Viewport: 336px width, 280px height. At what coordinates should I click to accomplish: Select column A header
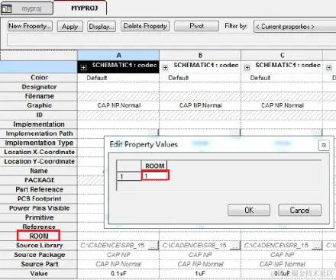pos(118,55)
